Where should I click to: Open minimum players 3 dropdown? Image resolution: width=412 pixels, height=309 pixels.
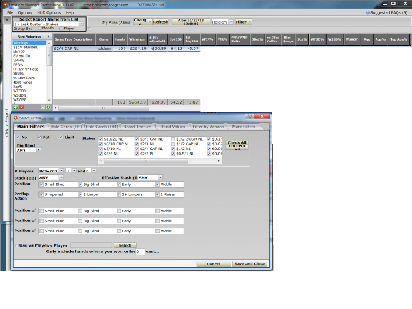coord(74,171)
